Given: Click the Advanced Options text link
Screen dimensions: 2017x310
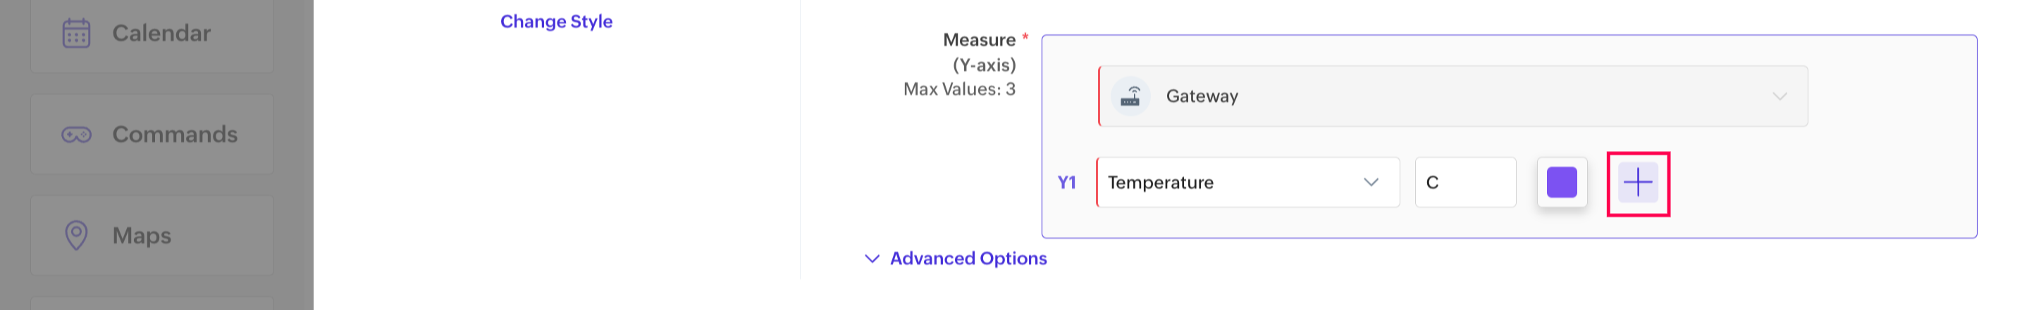Looking at the screenshot, I should point(968,259).
